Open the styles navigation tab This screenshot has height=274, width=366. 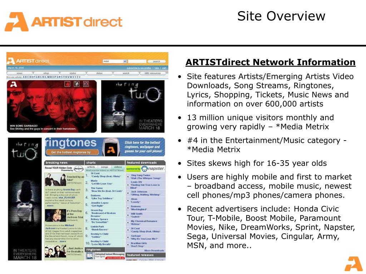(73, 73)
